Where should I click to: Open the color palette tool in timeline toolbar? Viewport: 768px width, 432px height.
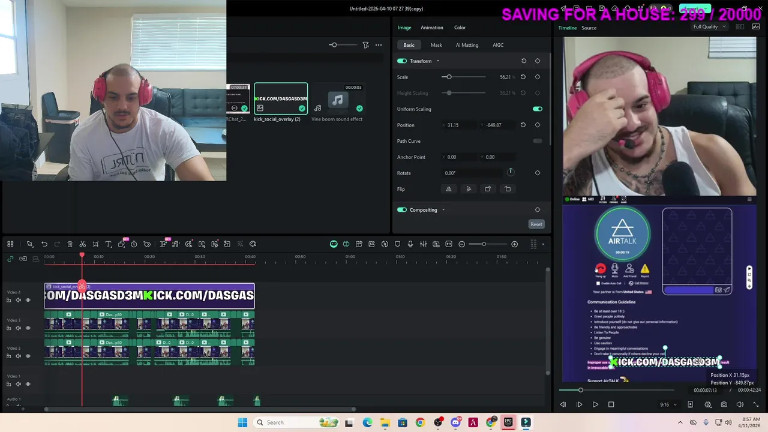pos(253,244)
